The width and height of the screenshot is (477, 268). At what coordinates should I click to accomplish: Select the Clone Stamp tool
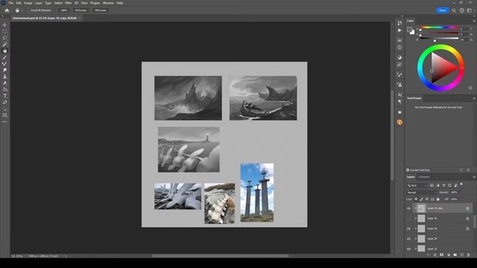4,77
